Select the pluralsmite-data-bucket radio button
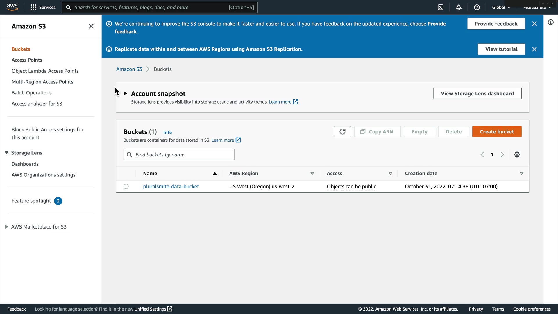 pyautogui.click(x=126, y=187)
